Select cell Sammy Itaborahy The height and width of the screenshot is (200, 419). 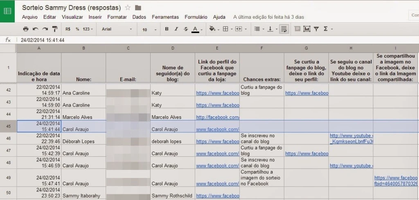click(83, 193)
